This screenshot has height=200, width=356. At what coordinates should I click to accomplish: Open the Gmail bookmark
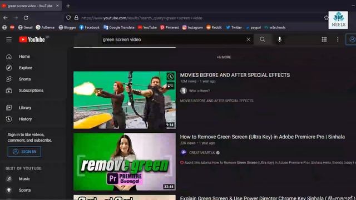[x=25, y=27]
